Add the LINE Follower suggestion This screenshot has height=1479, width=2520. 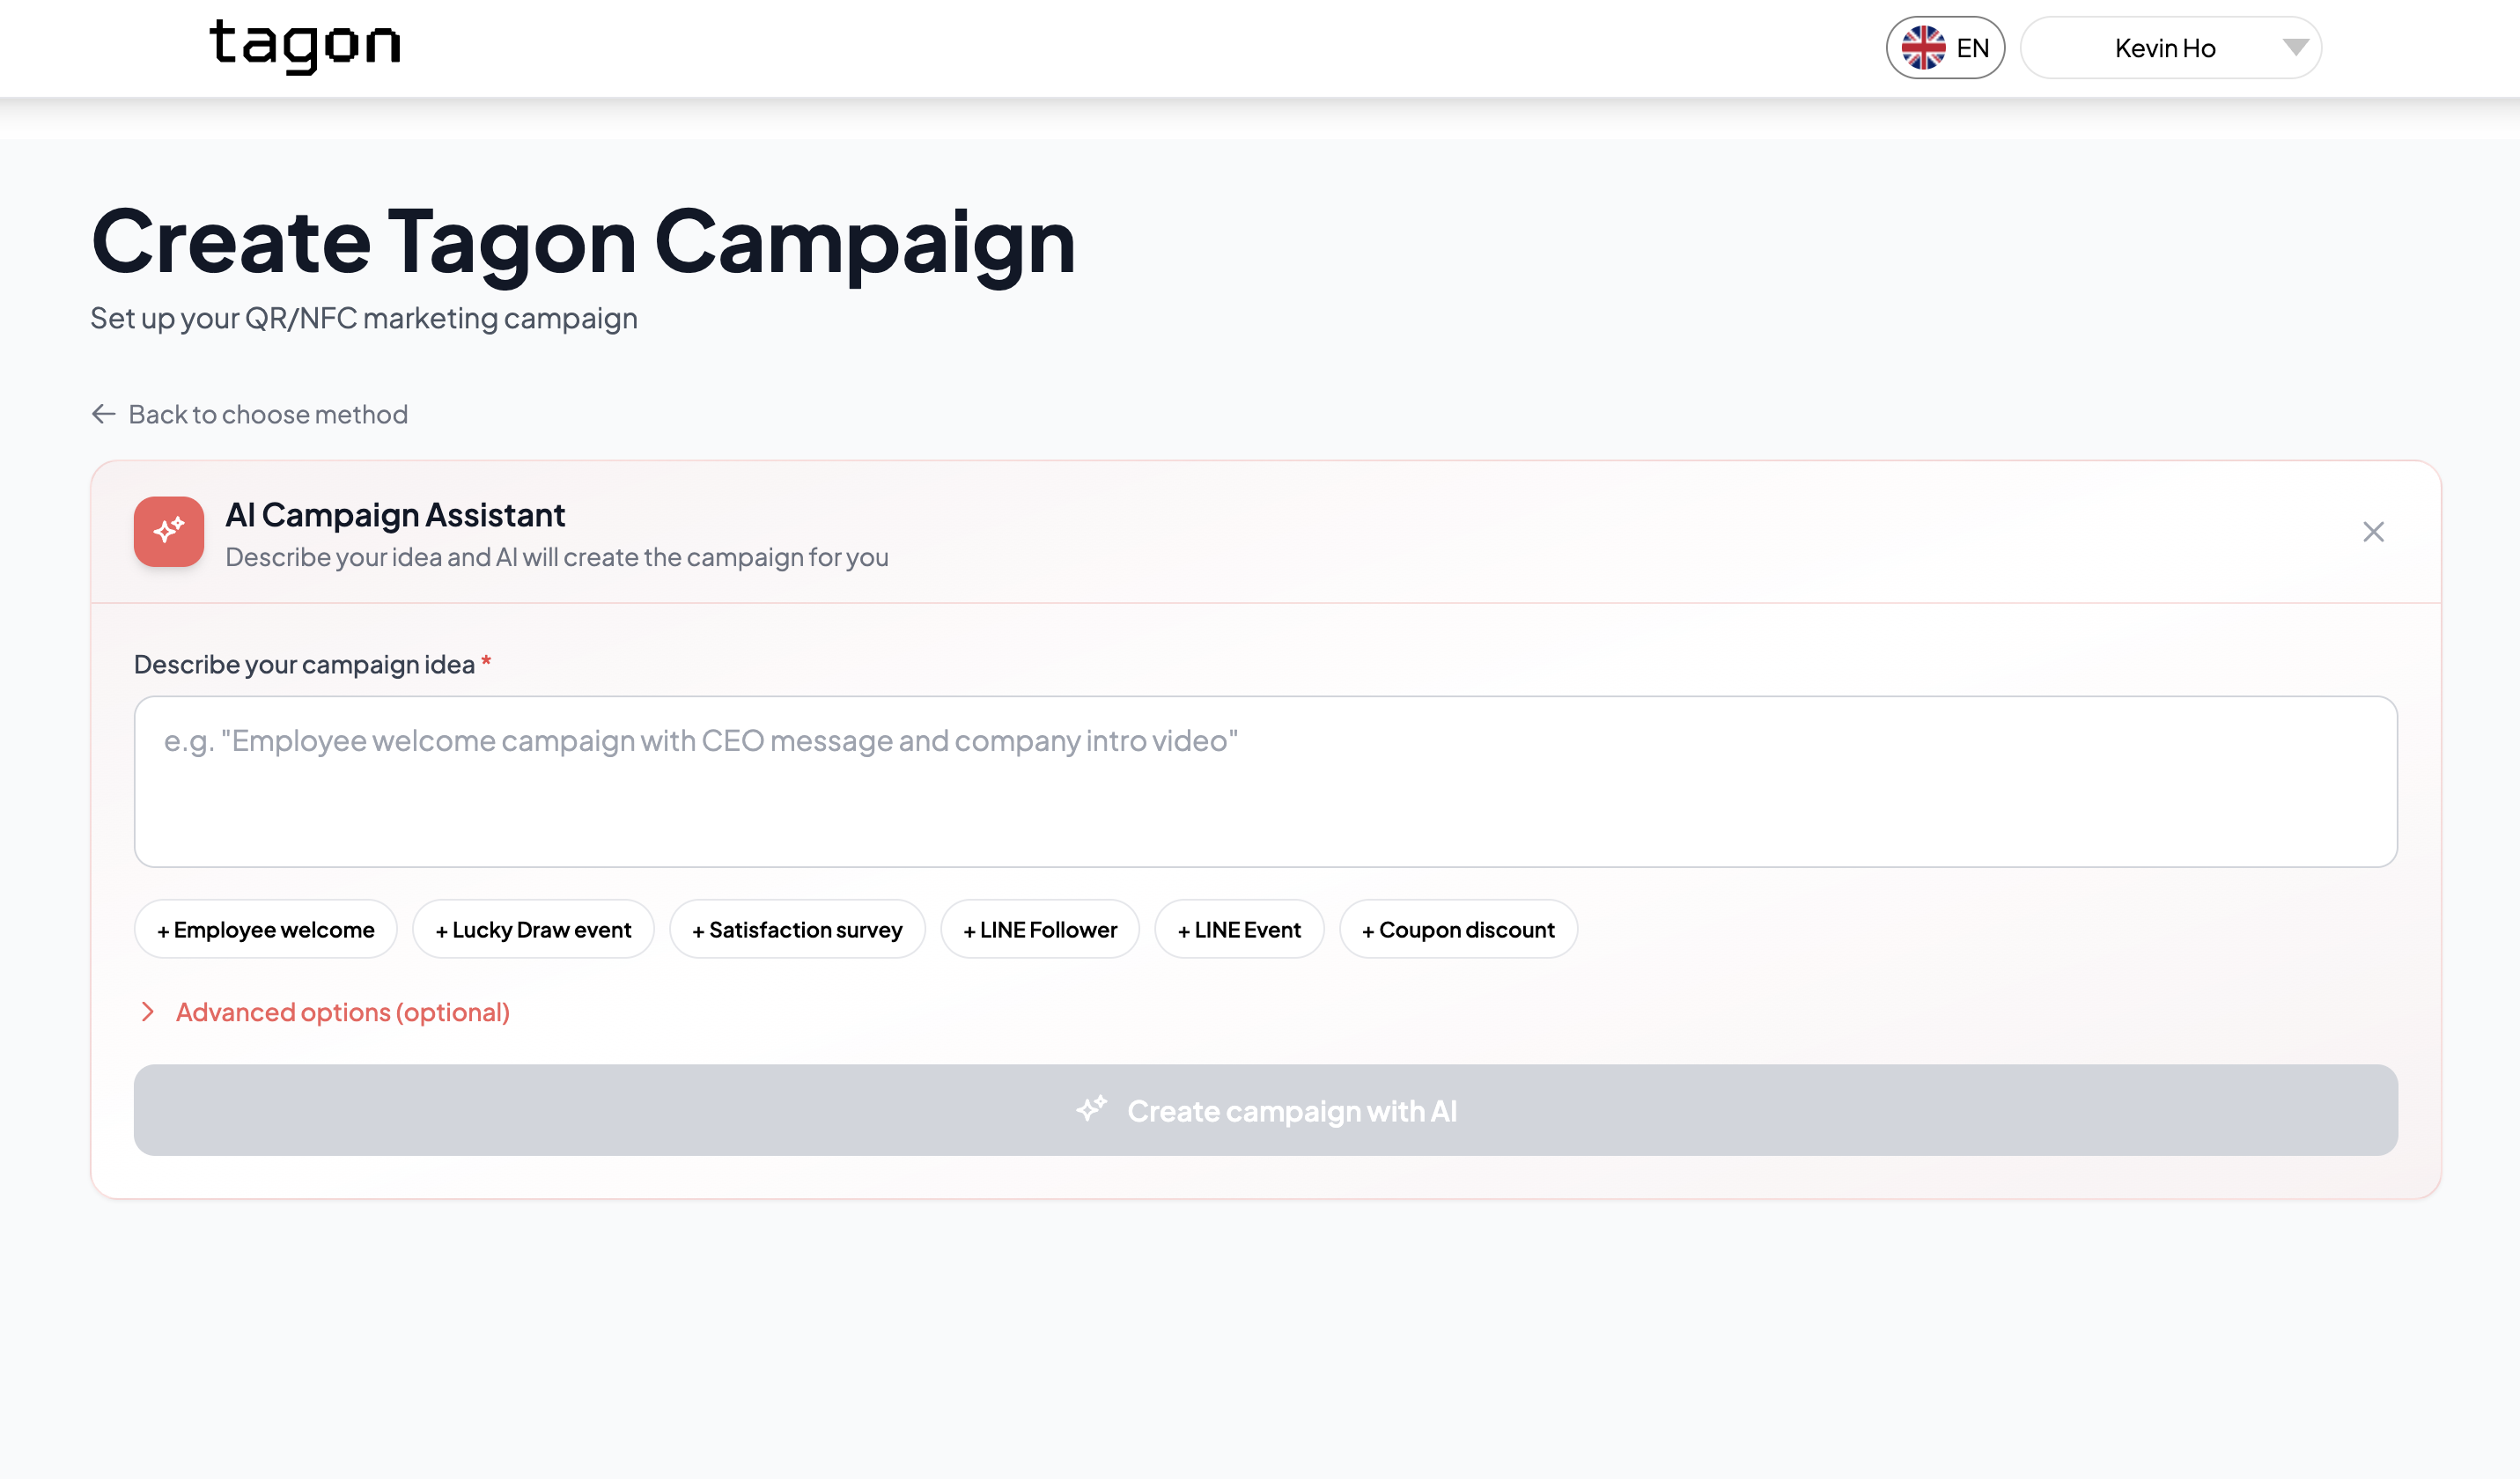click(x=1040, y=929)
